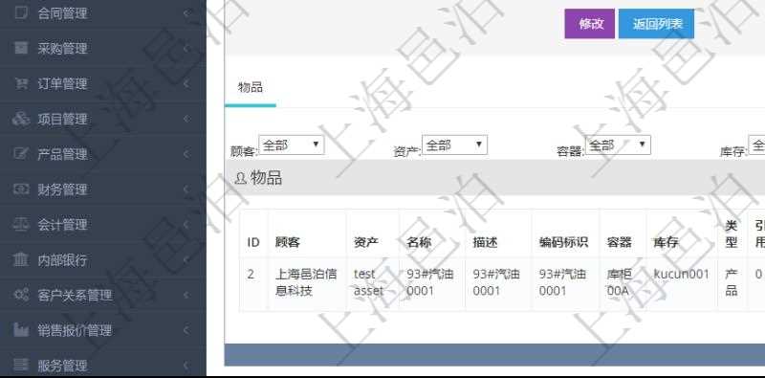This screenshot has height=378, width=765.
Task: Click the user icon beside 物品 heading
Action: [x=240, y=179]
